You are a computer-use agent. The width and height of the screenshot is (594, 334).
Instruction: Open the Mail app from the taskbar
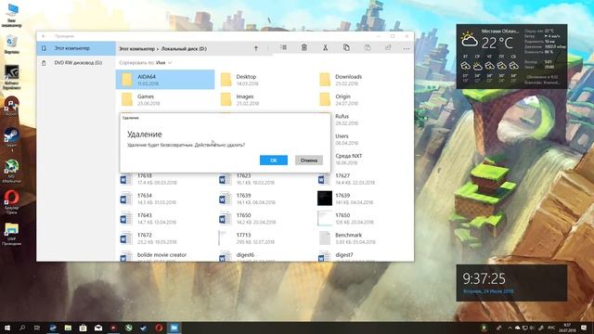[98, 328]
